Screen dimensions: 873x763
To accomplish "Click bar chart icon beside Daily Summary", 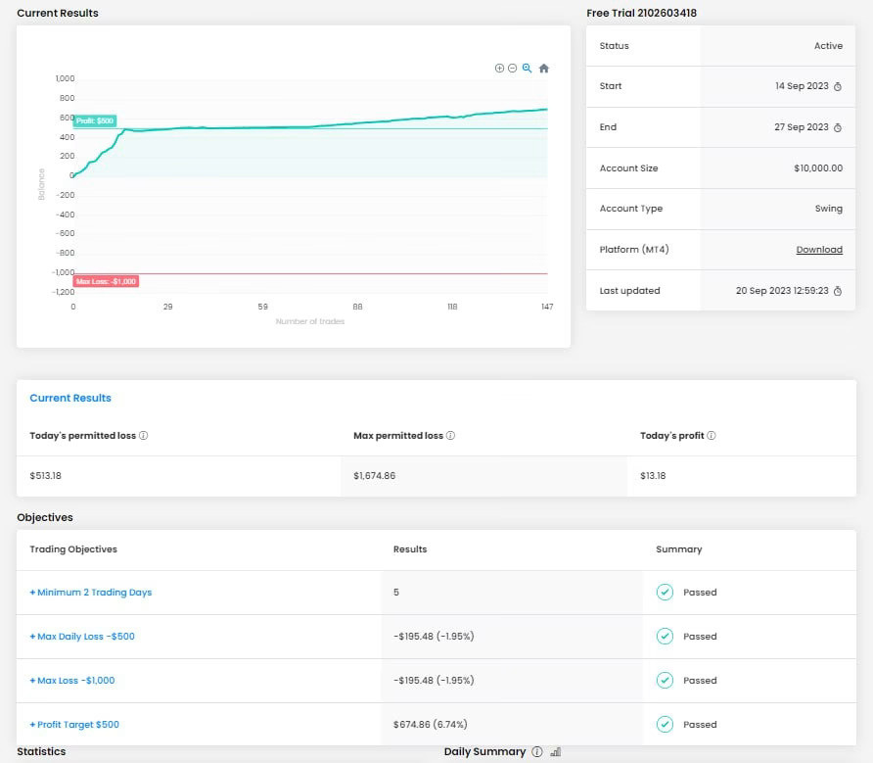I will click(x=556, y=752).
